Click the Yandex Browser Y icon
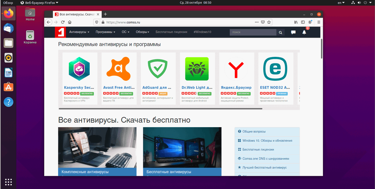The height and width of the screenshot is (189, 375). tap(236, 69)
